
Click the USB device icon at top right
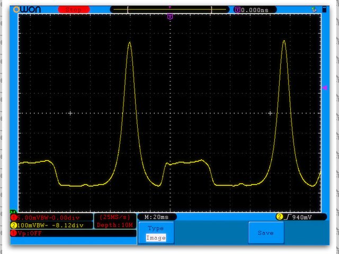tap(316, 9)
